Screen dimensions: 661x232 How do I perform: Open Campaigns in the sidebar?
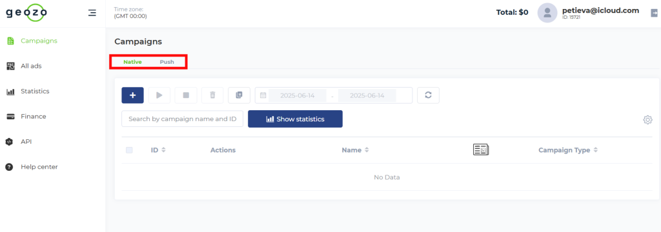tap(39, 41)
